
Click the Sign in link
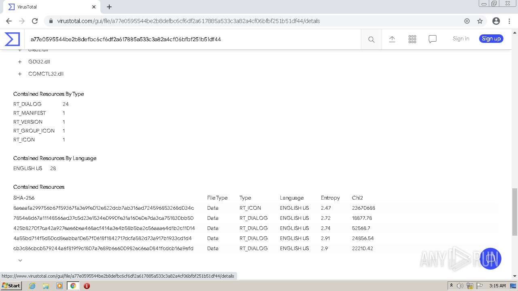tap(461, 39)
